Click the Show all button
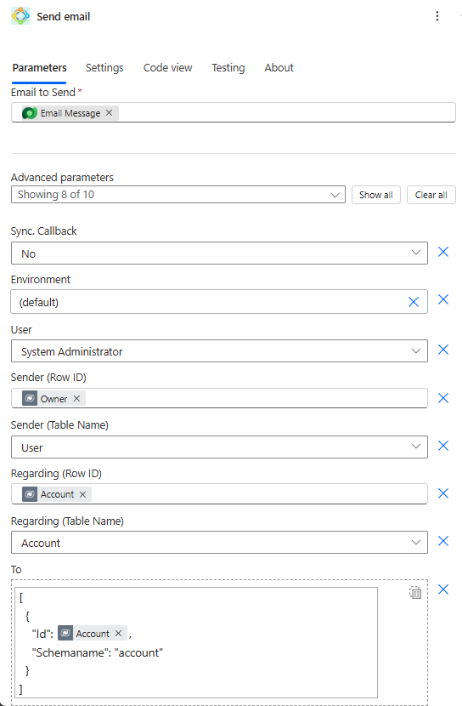 click(376, 195)
